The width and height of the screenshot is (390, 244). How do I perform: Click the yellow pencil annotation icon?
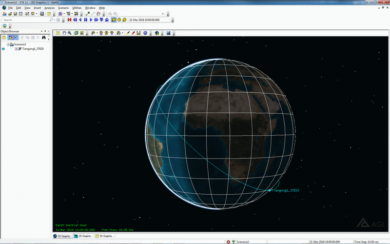(128, 33)
